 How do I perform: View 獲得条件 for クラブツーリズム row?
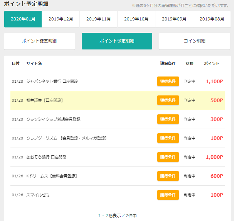point(168,138)
